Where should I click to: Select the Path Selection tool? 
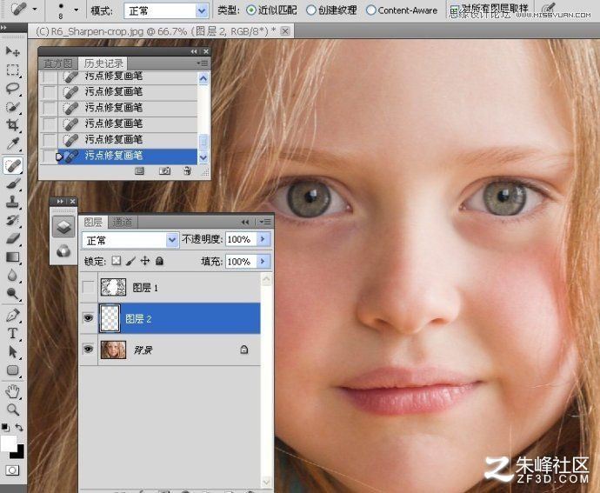point(13,352)
